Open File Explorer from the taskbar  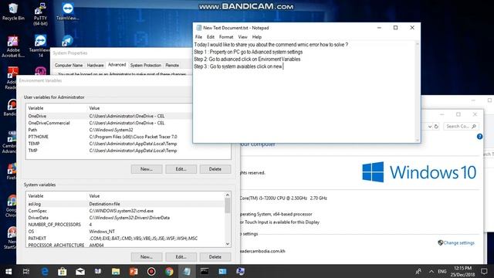116,271
